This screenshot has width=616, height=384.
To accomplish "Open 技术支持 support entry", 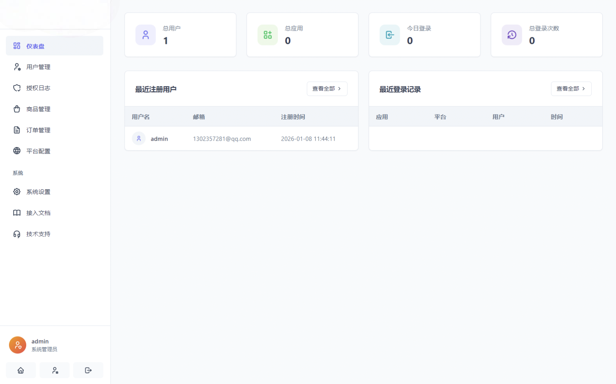I will (x=54, y=234).
